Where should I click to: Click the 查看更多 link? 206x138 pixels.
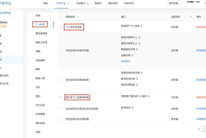coord(126,61)
